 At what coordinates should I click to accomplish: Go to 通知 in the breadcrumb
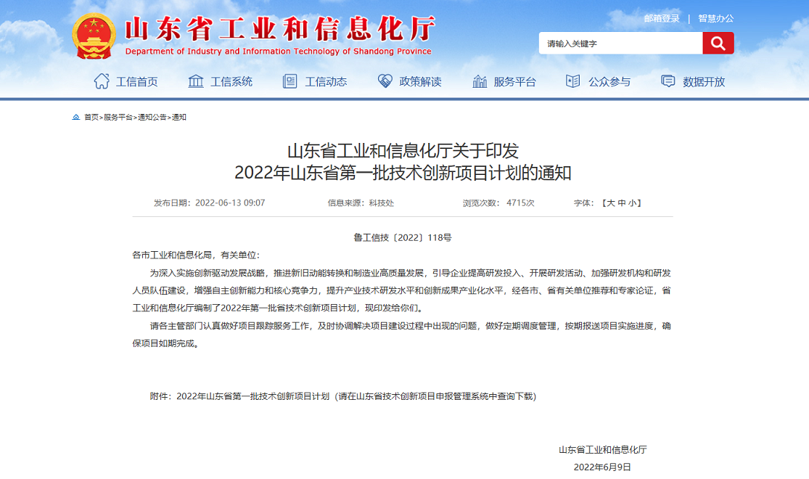click(179, 117)
